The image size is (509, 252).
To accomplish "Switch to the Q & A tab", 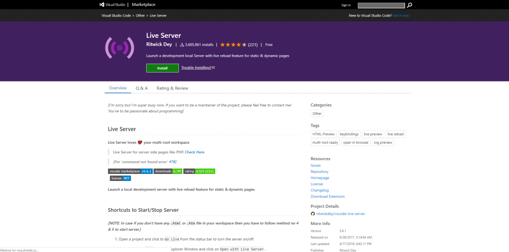I will pyautogui.click(x=142, y=88).
